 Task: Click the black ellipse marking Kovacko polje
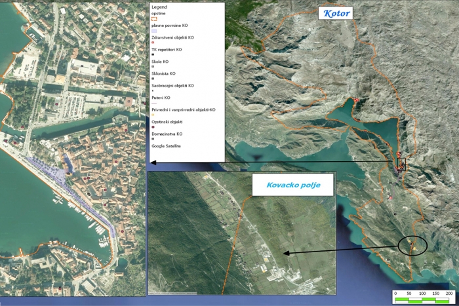(412, 246)
